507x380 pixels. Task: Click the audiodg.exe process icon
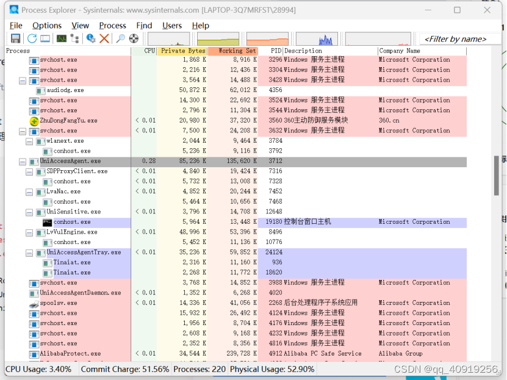(41, 91)
